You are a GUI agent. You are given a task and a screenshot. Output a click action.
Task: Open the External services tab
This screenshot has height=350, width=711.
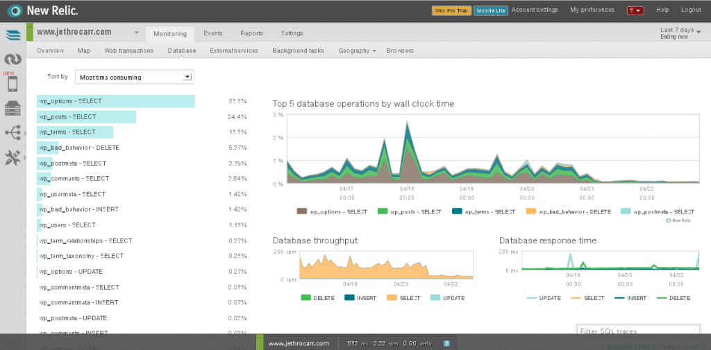tap(234, 51)
